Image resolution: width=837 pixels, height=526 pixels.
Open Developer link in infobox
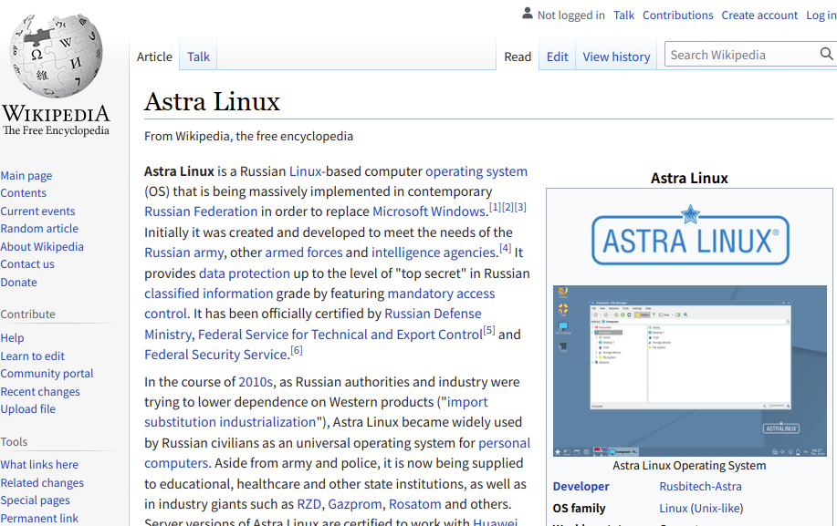tap(581, 487)
